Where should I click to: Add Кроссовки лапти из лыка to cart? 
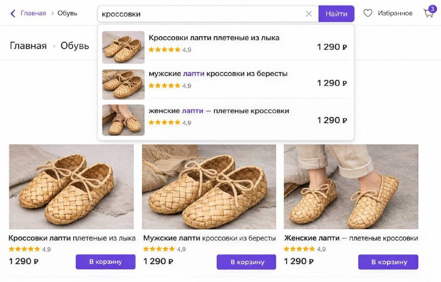105,262
